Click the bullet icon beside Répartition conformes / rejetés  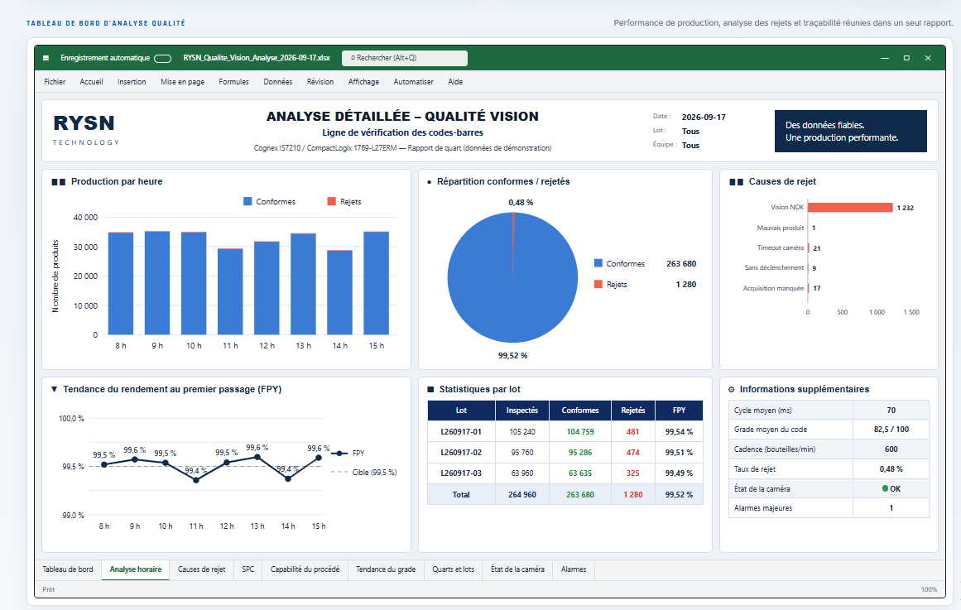coord(429,182)
